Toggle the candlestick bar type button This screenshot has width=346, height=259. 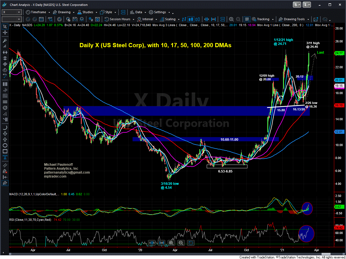click(191, 19)
